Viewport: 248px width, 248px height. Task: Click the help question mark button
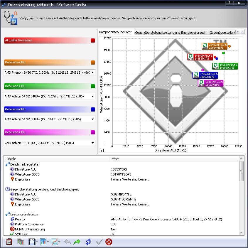point(229,3)
